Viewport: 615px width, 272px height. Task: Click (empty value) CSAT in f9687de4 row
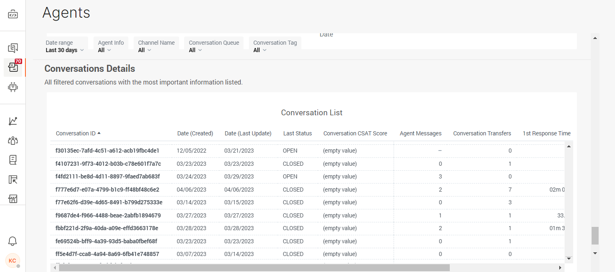tap(340, 215)
